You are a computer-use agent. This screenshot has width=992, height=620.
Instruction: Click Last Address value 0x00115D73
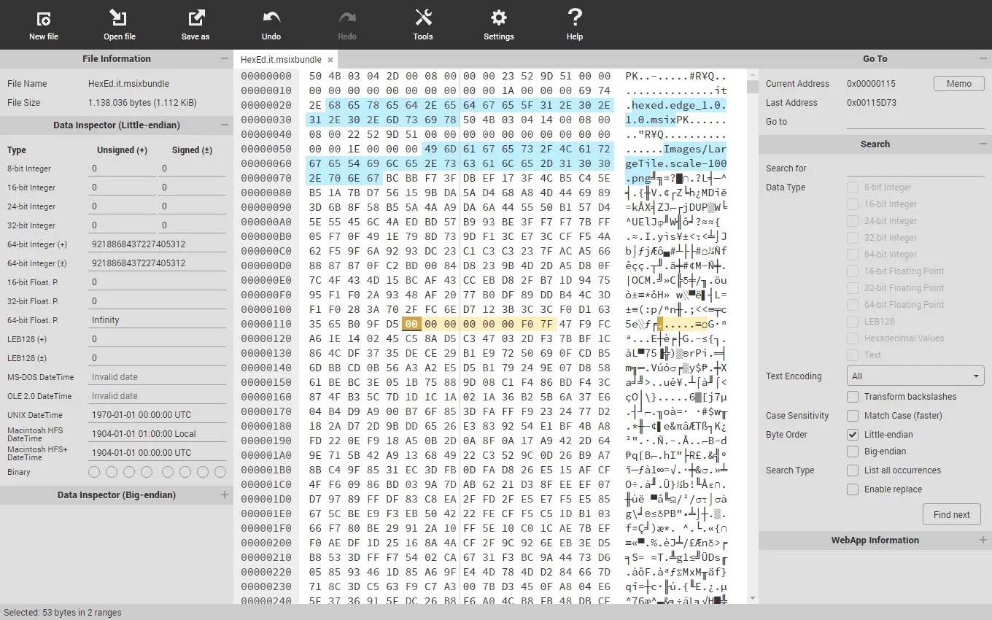(871, 103)
